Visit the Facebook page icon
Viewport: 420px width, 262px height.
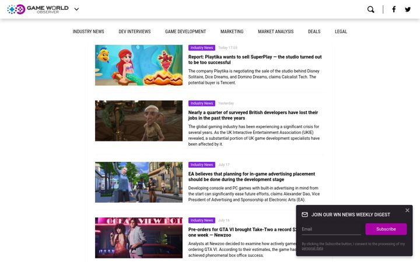tap(394, 9)
